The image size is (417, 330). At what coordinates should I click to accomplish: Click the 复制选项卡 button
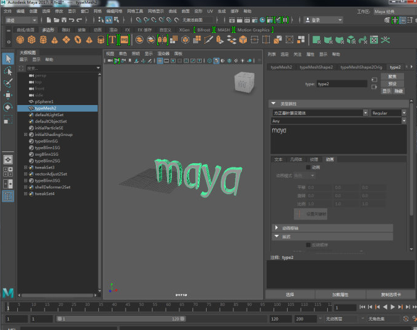tap(390, 294)
